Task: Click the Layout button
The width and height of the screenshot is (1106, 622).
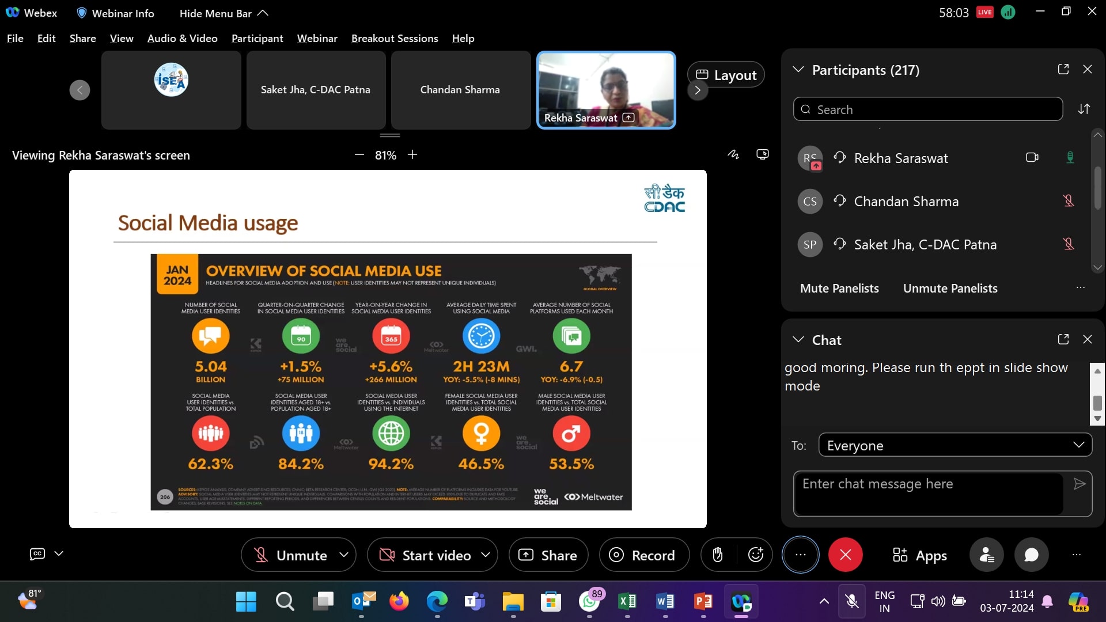Action: click(726, 75)
